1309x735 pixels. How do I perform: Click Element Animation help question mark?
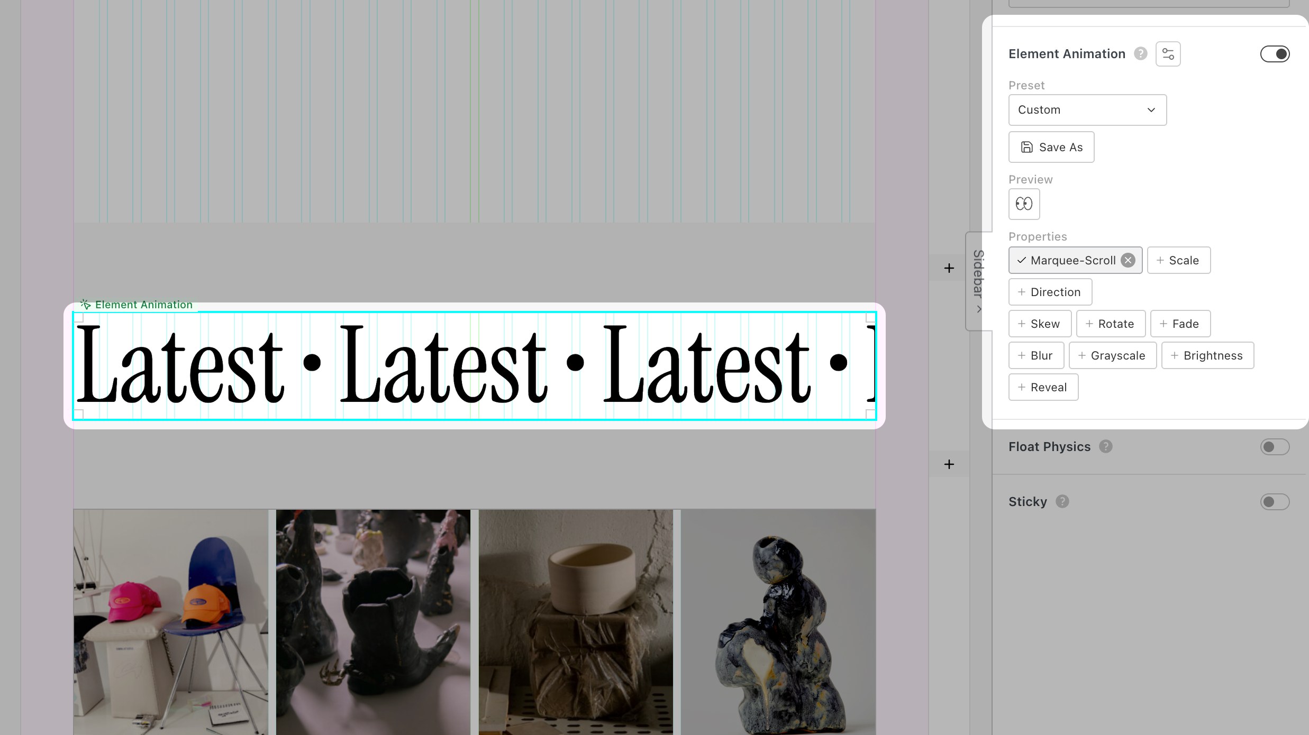1141,54
